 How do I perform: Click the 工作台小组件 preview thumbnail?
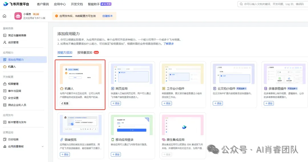[x=183, y=74]
